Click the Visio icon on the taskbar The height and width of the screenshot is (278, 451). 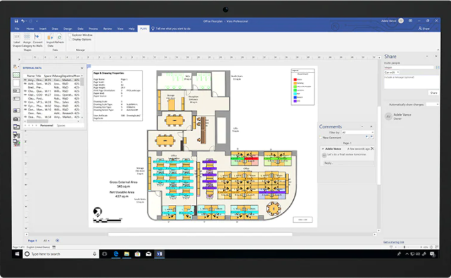click(x=159, y=254)
